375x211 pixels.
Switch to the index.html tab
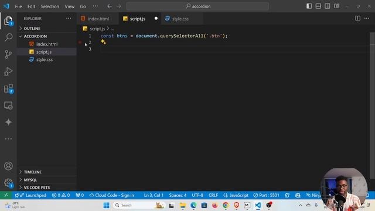tap(98, 19)
